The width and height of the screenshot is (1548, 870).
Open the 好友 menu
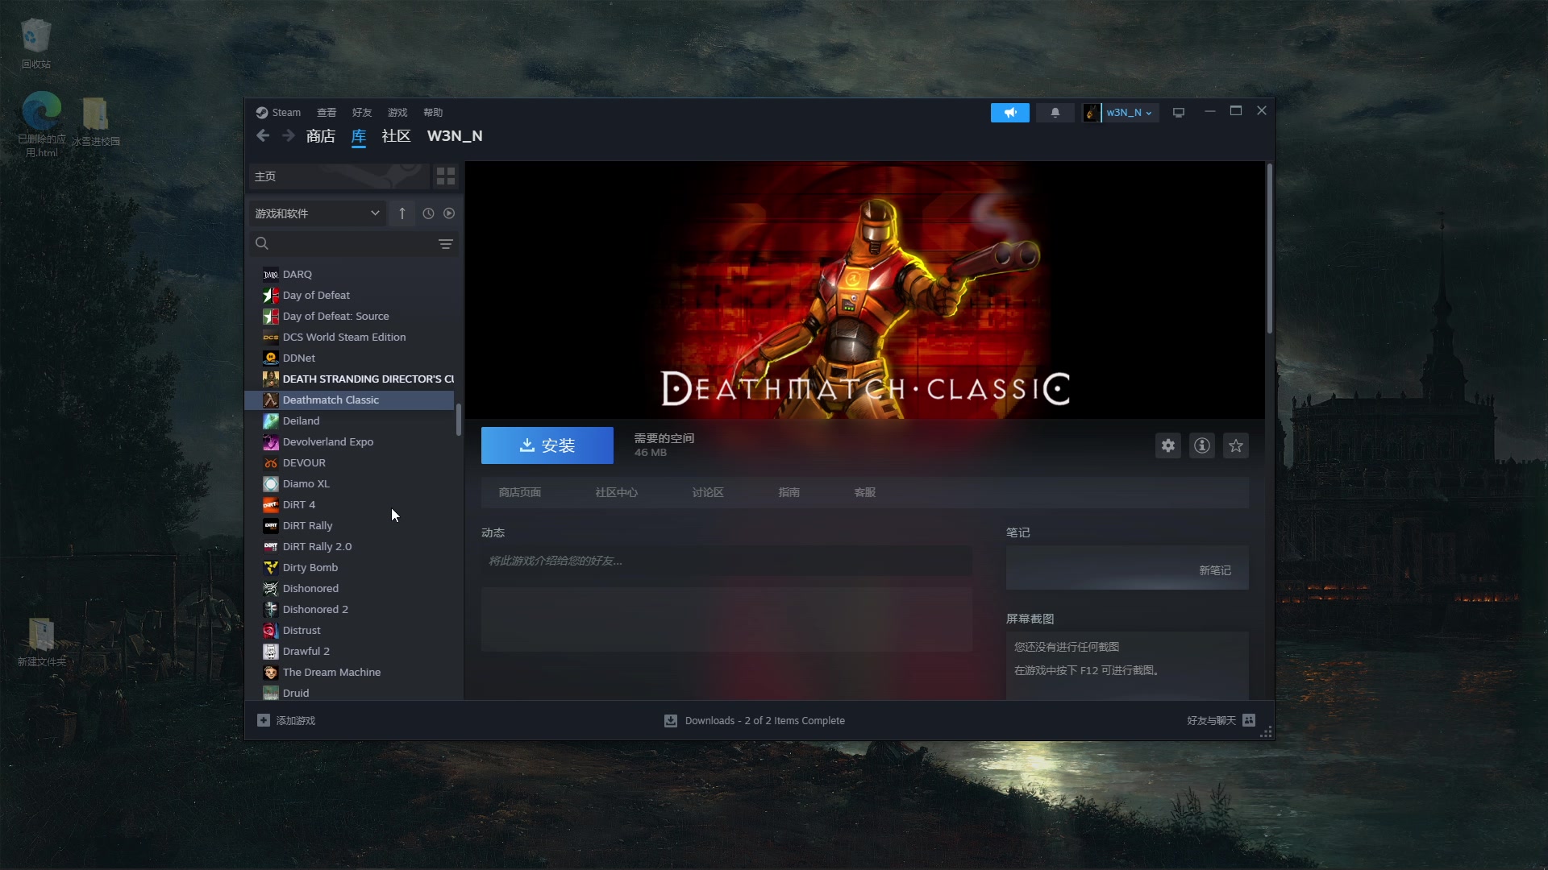click(x=362, y=113)
